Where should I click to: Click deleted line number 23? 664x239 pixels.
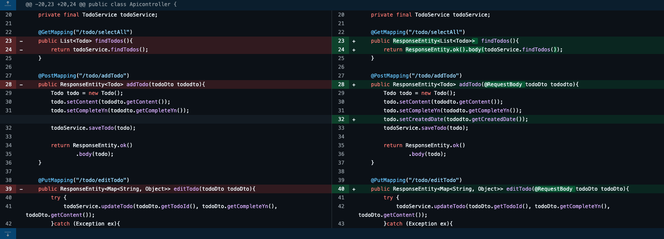8,41
